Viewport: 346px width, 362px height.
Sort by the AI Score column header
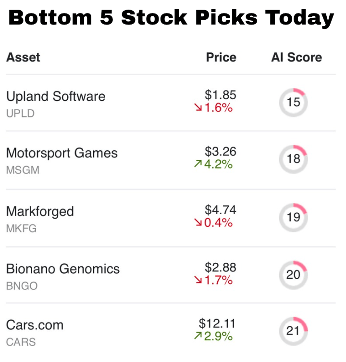pyautogui.click(x=297, y=57)
